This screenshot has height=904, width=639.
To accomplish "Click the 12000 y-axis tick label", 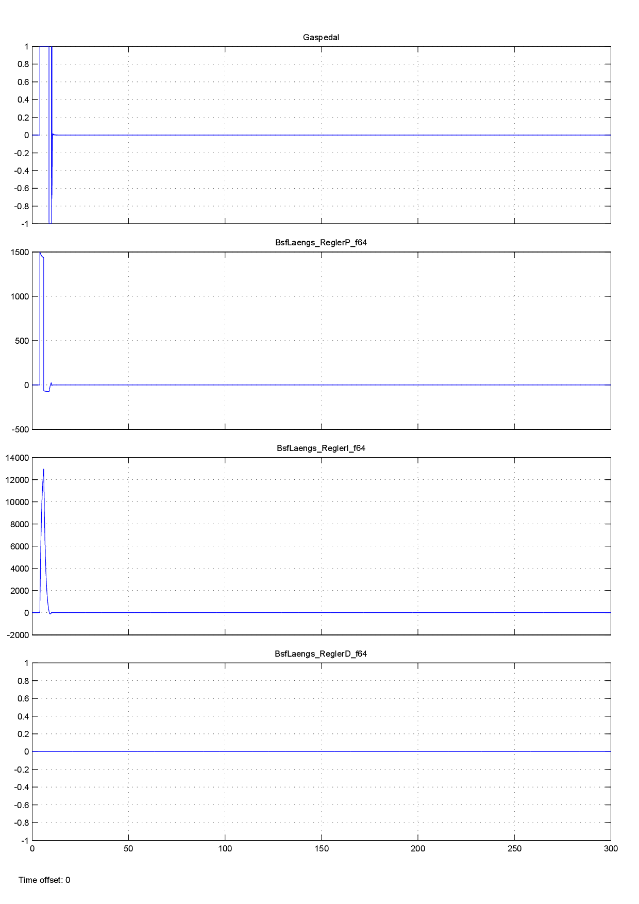I will (x=18, y=480).
